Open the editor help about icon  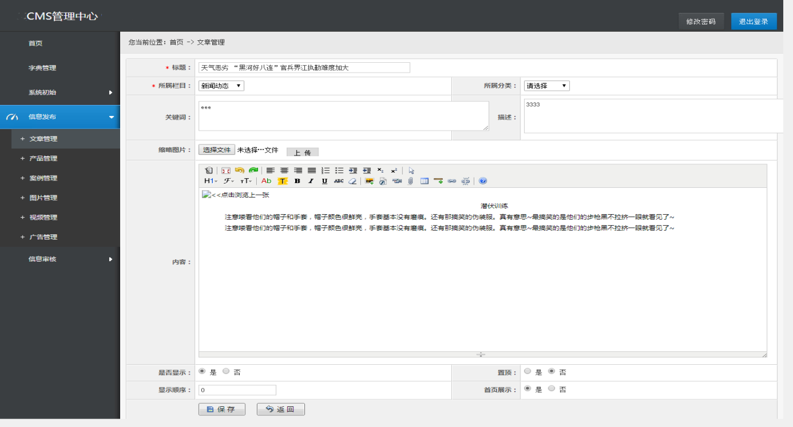(x=483, y=181)
